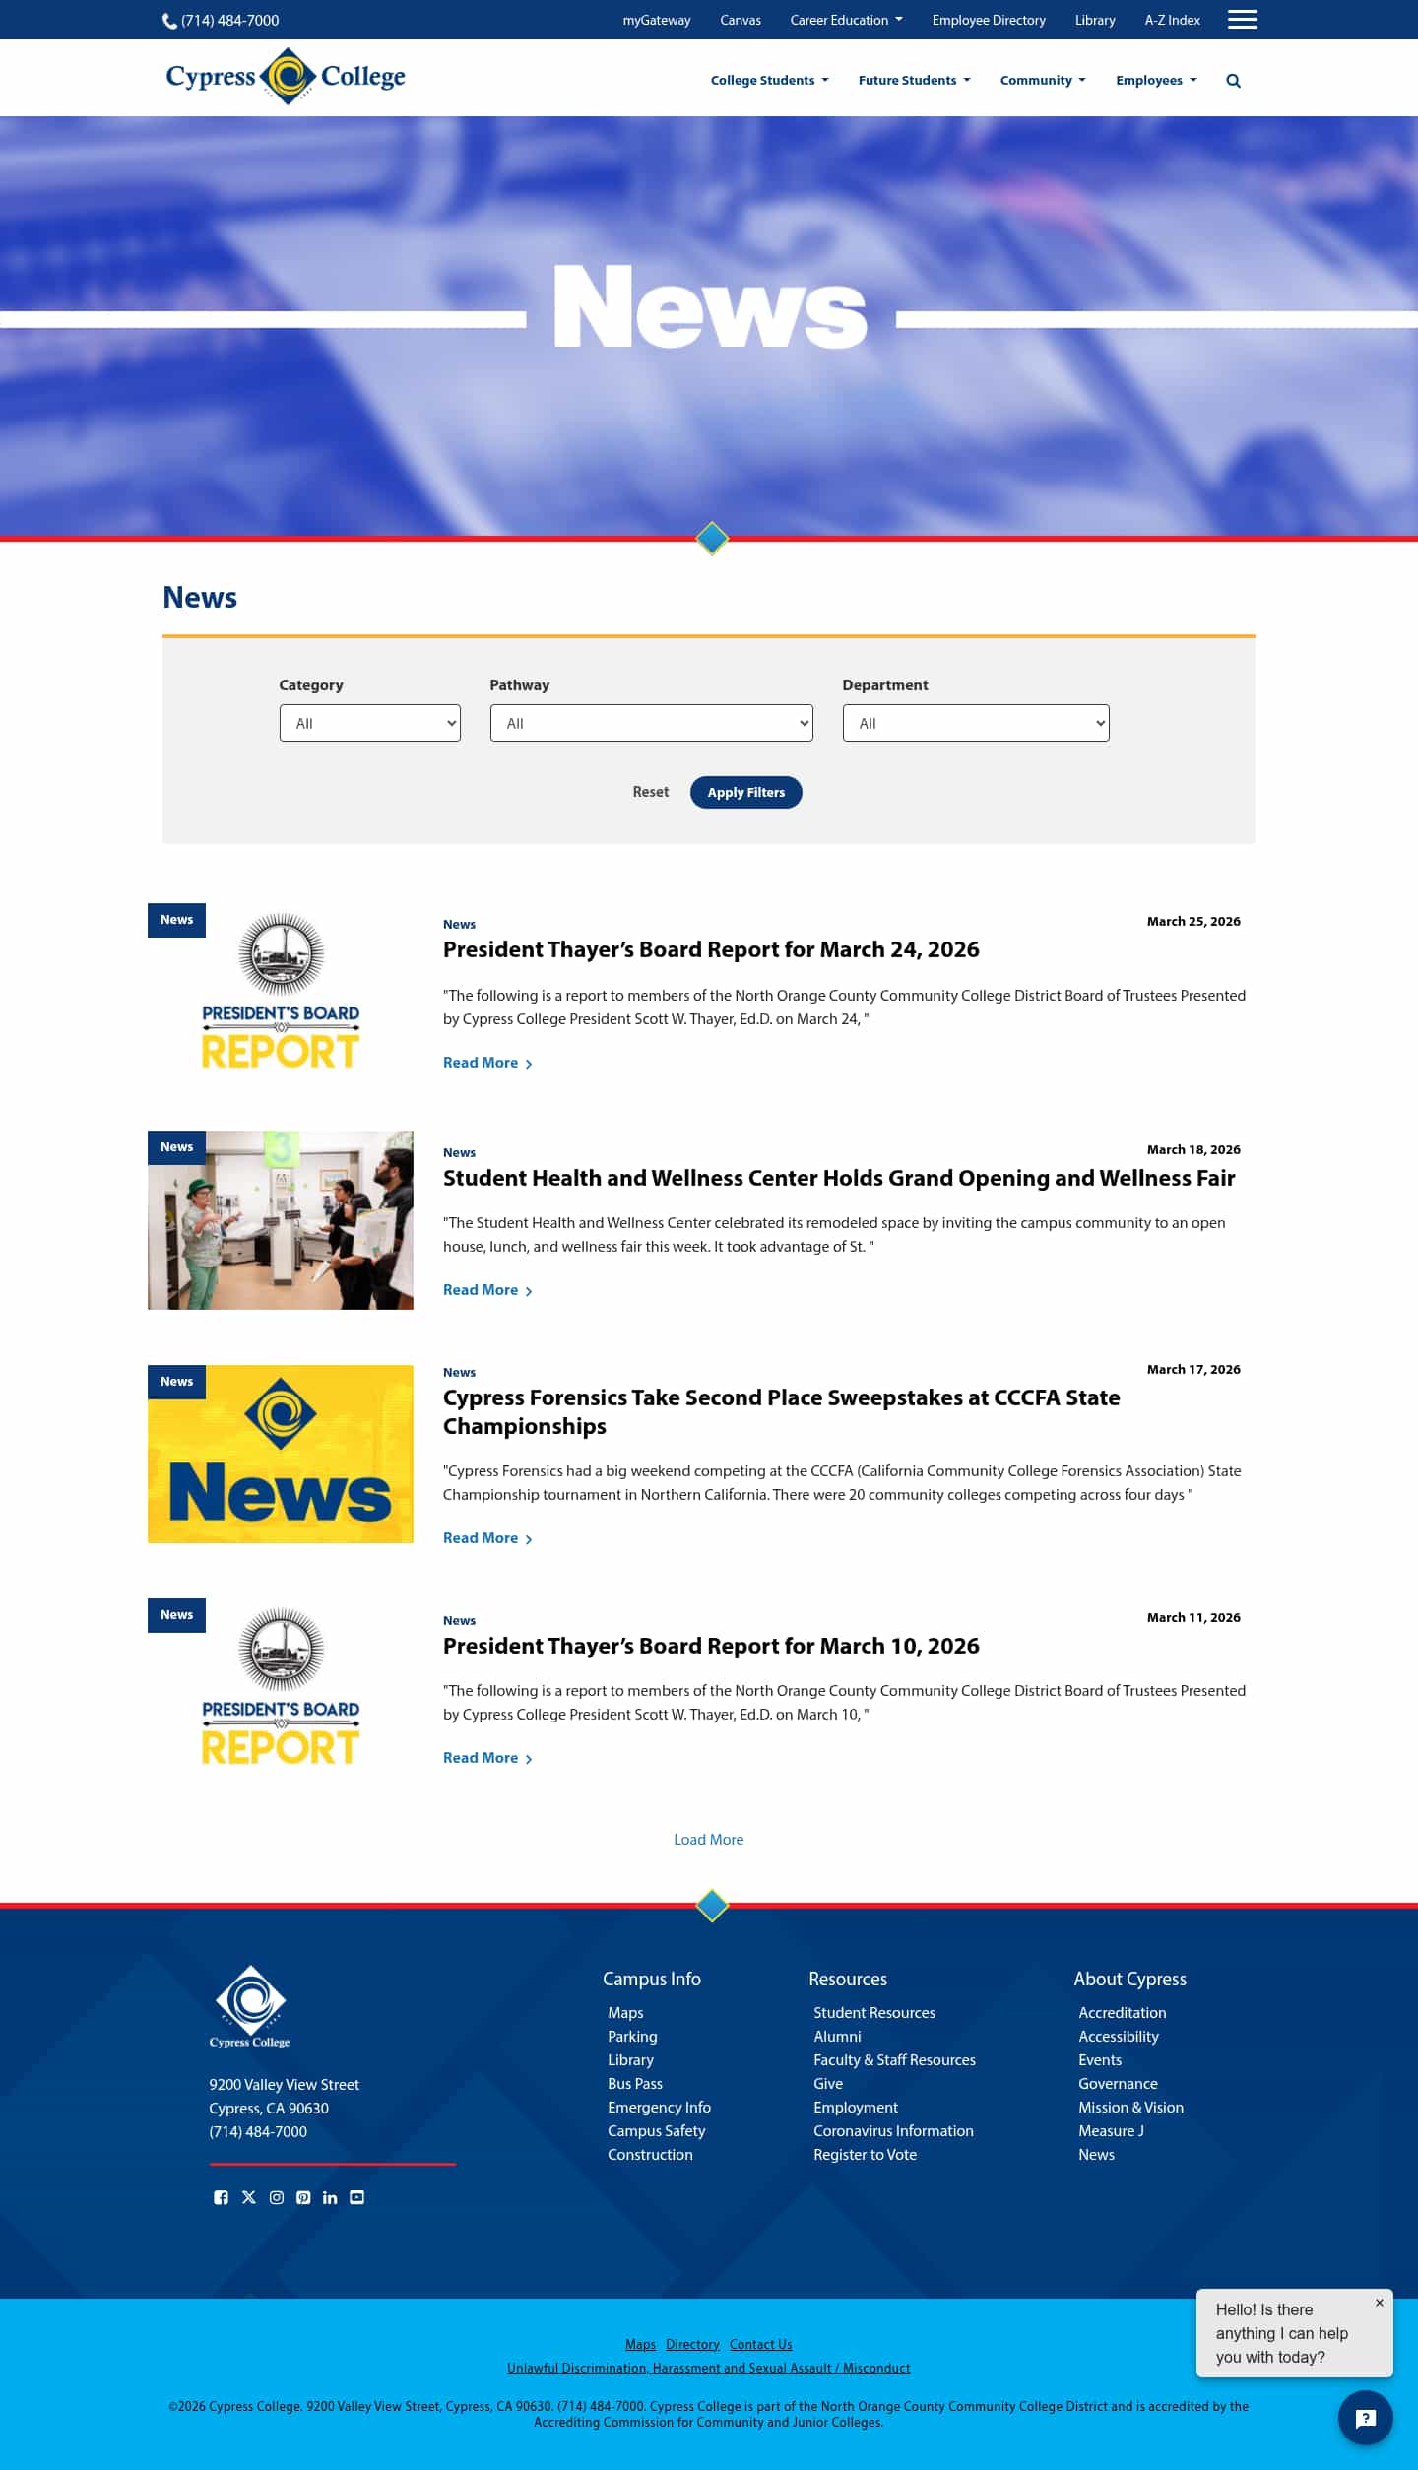Open the Category filter dropdown

coord(370,723)
